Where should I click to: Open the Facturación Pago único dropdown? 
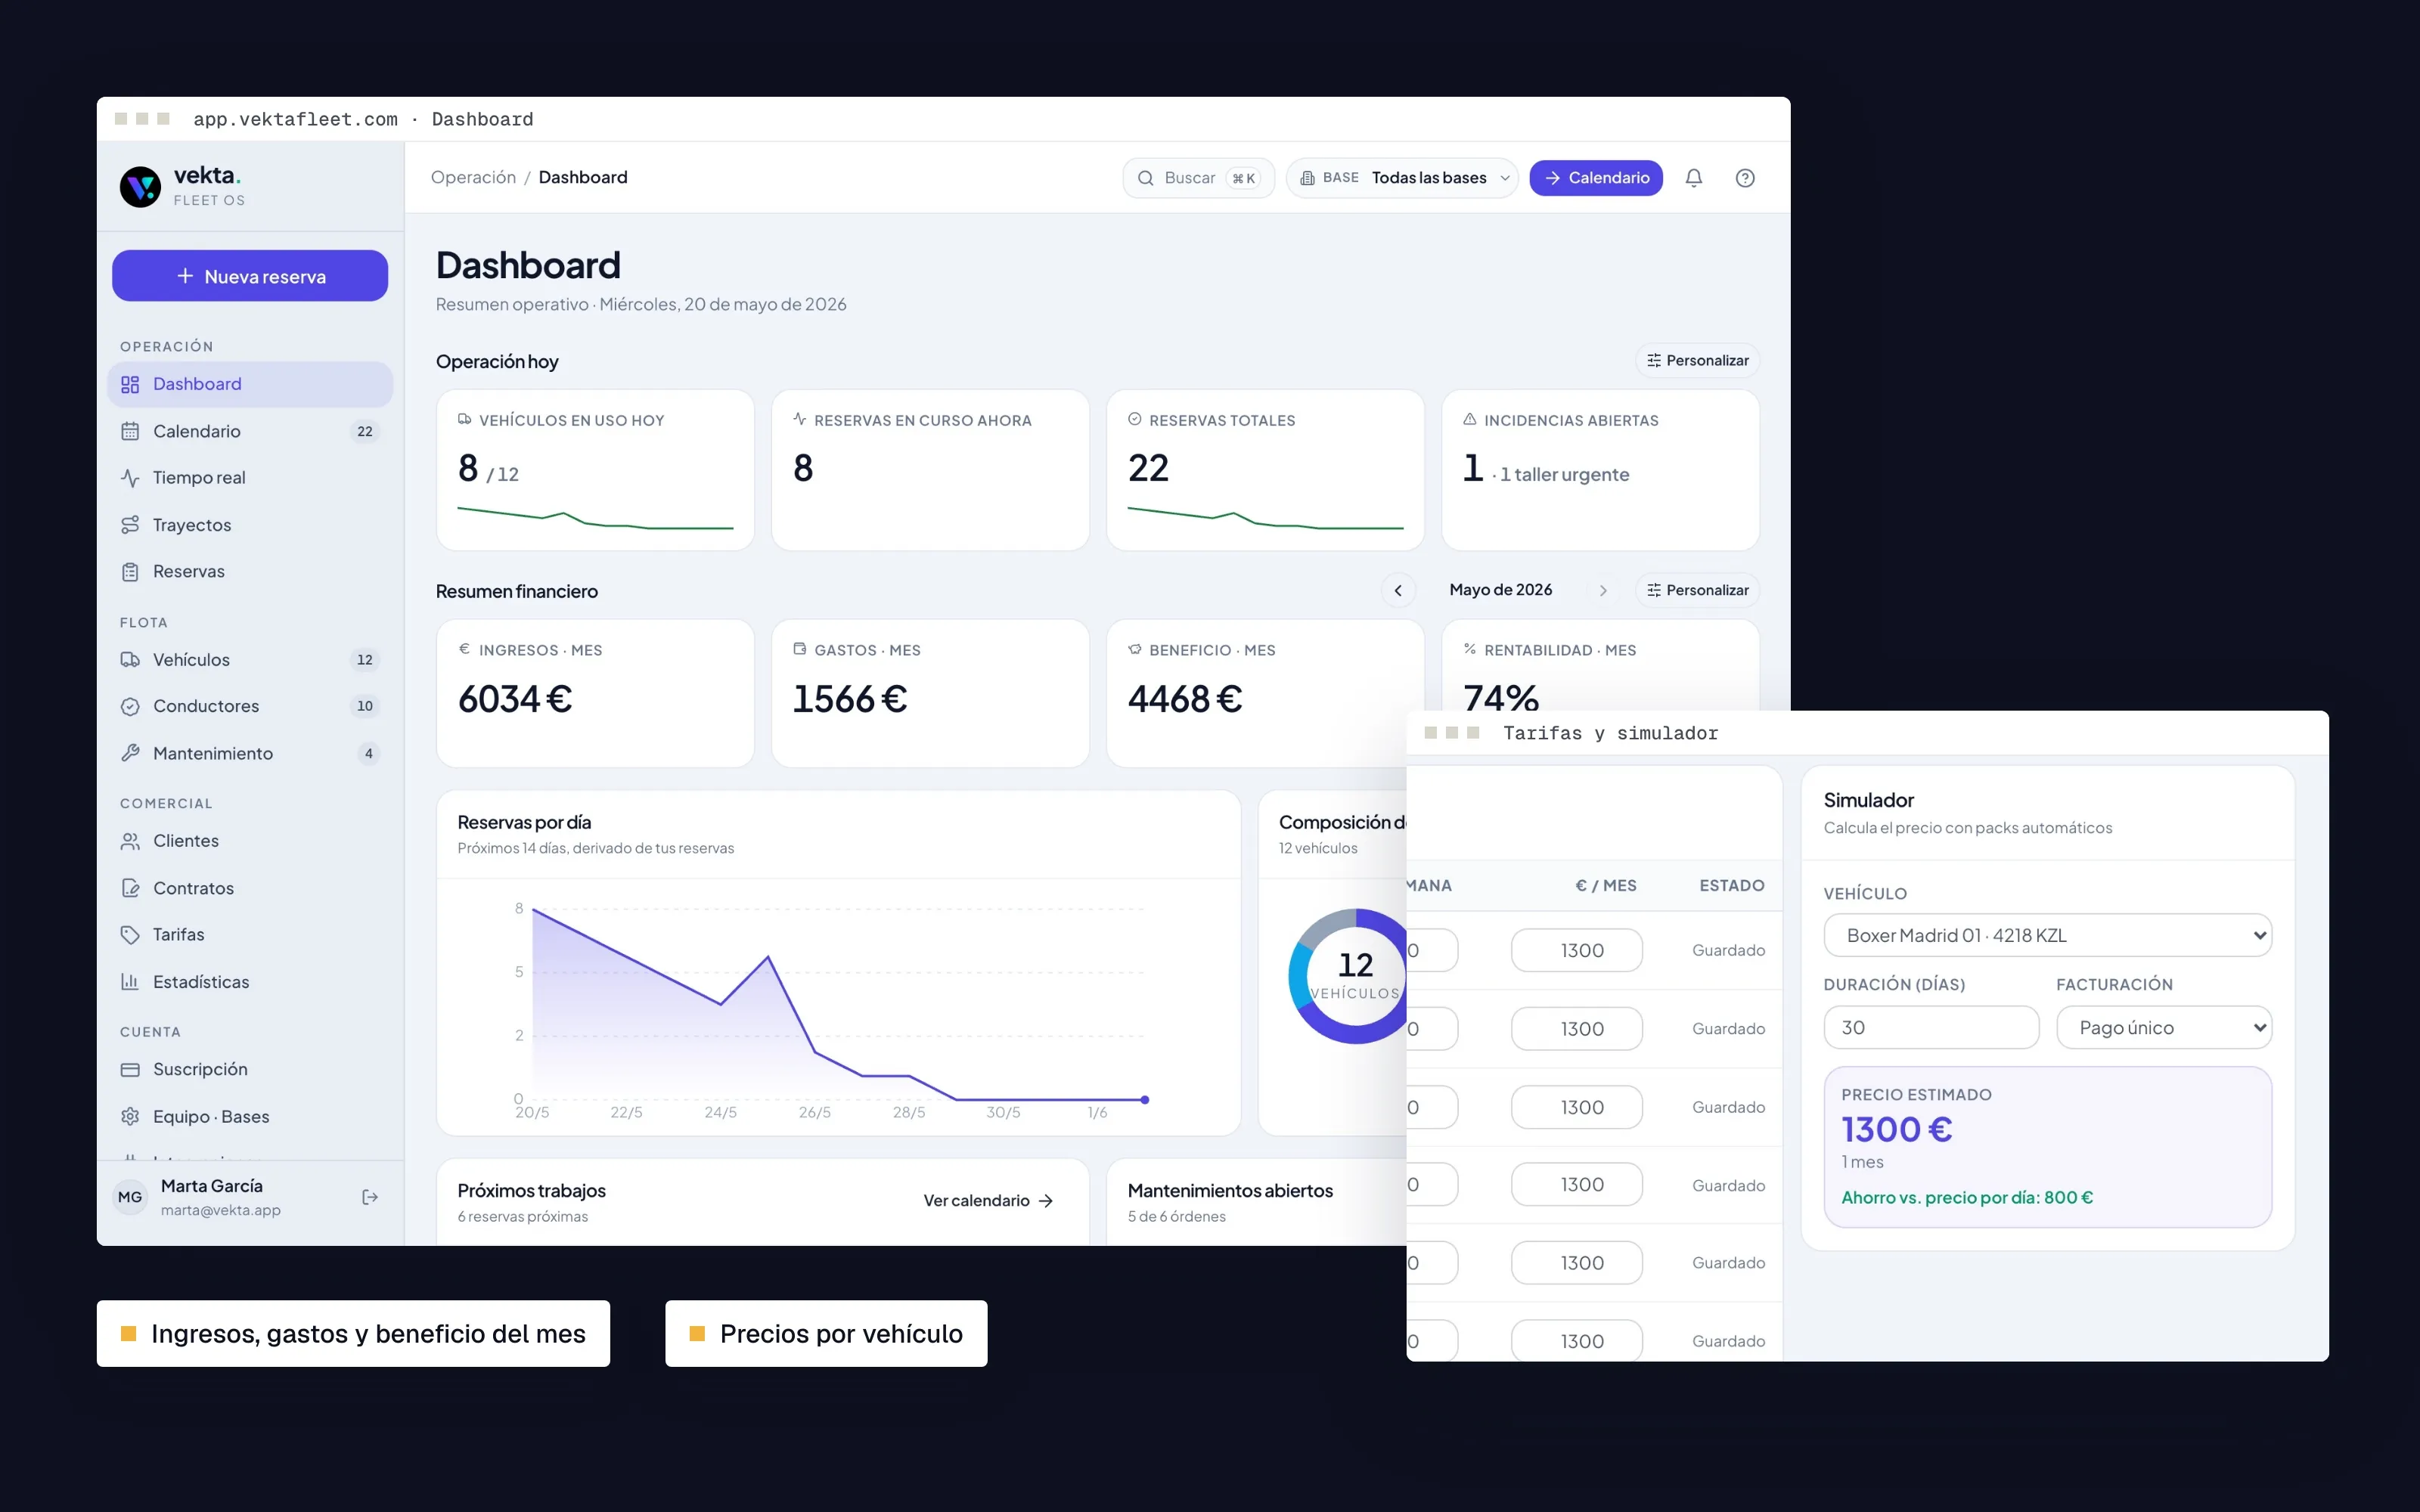tap(2163, 1027)
